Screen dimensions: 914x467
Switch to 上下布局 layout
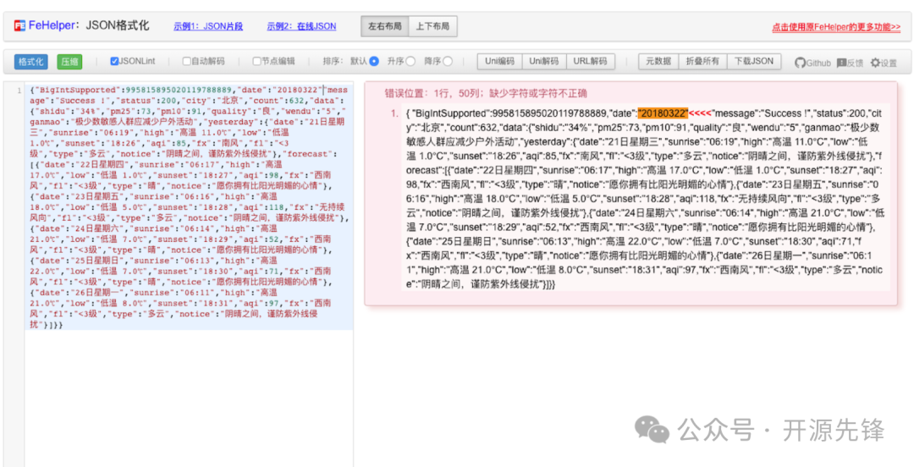[433, 26]
